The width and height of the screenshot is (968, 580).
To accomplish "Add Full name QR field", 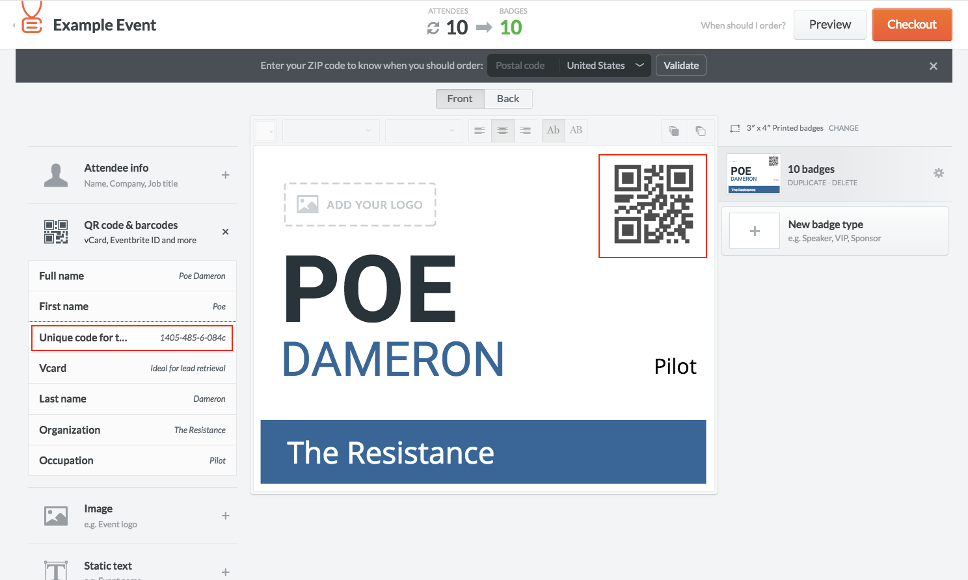I will point(132,276).
